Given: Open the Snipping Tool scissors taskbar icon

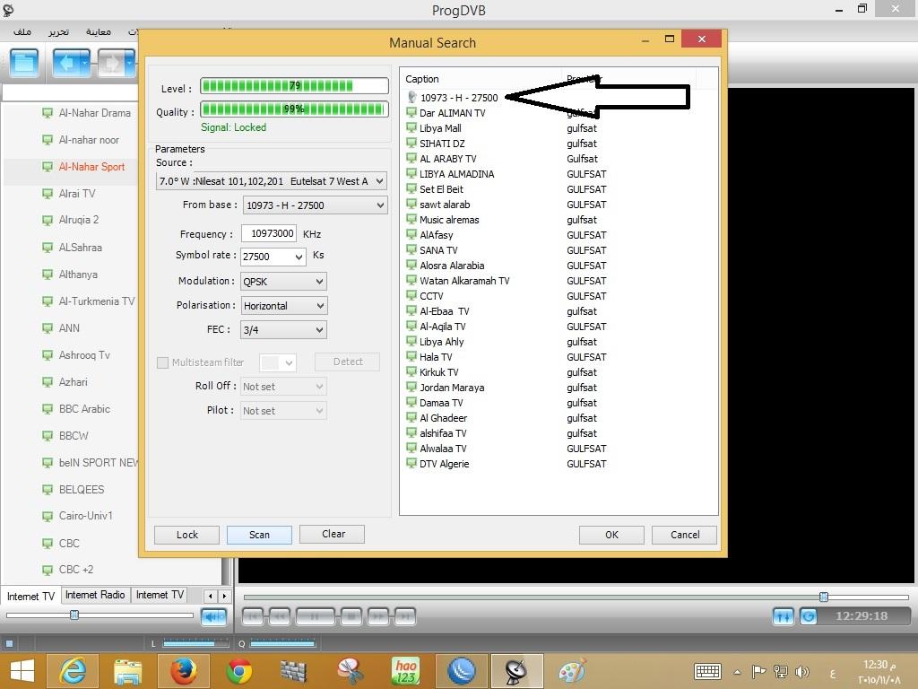Looking at the screenshot, I should (x=351, y=670).
